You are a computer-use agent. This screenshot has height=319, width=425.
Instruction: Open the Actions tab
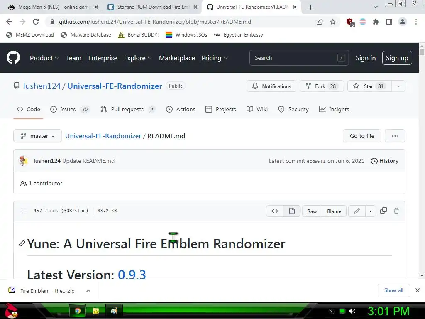[x=181, y=109]
